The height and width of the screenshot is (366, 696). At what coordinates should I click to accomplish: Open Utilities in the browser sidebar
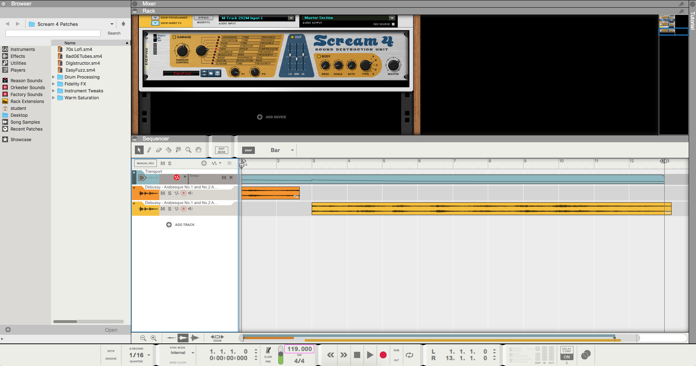[x=14, y=63]
